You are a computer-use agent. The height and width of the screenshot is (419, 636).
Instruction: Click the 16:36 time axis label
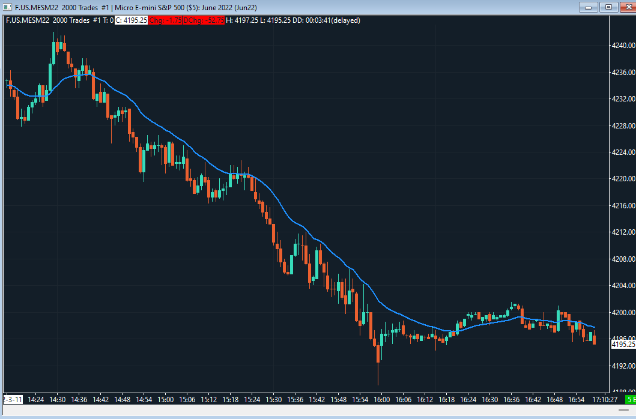[512, 400]
